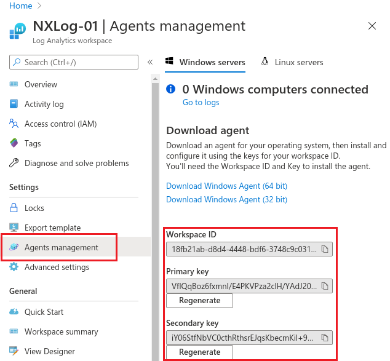Screen dimensions: 390x361
Task: Close the Agents management blade
Action: 372,26
